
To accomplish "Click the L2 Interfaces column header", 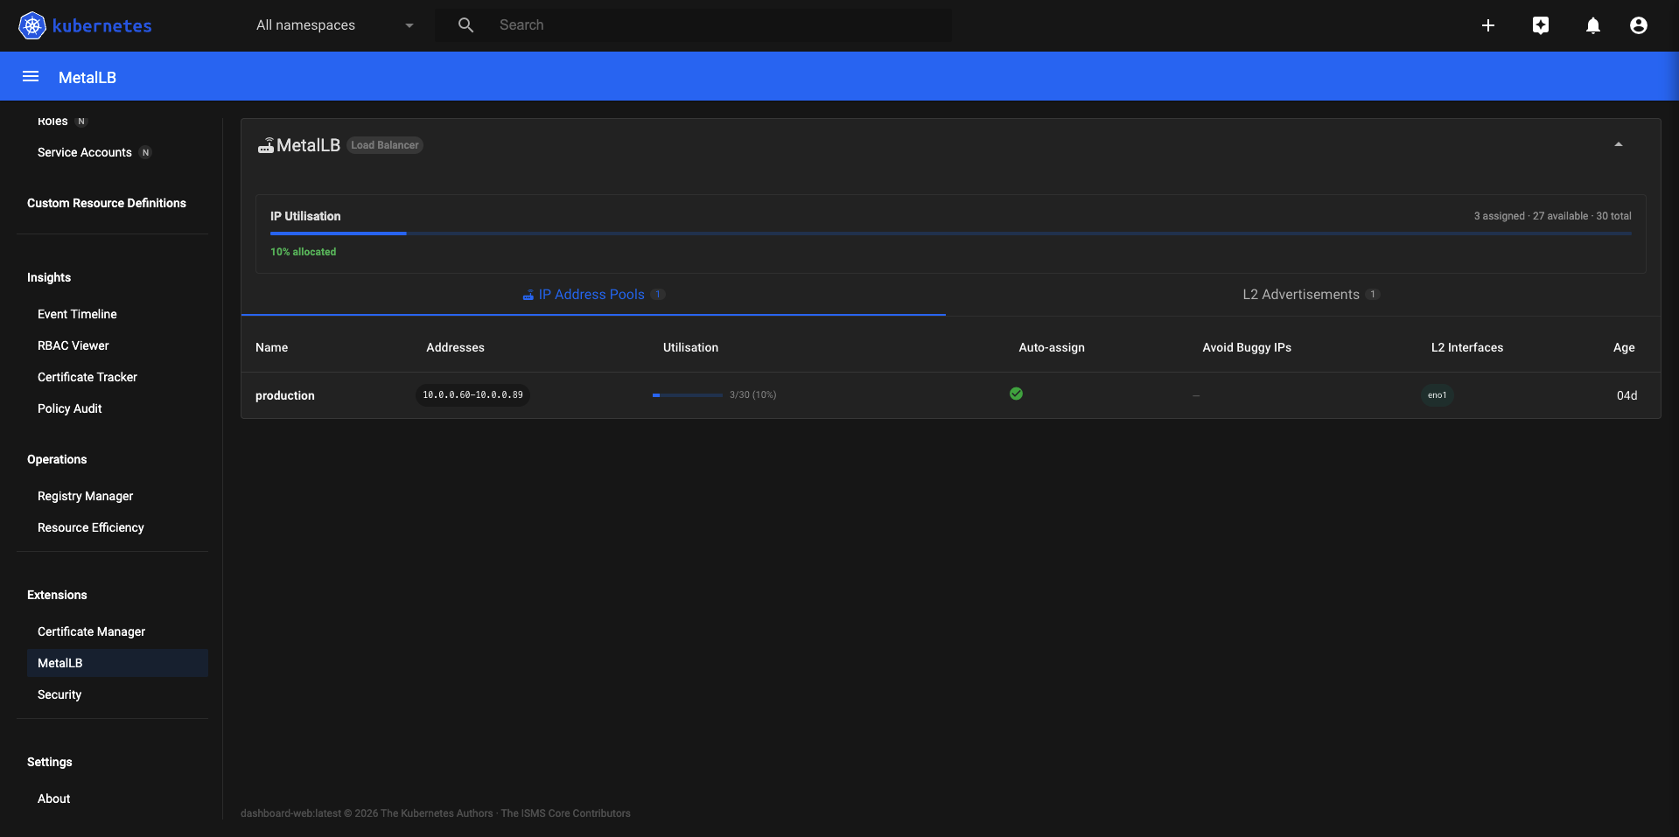I will (1467, 347).
